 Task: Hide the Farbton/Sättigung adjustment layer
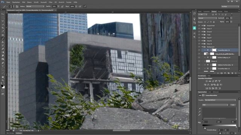click(x=199, y=57)
